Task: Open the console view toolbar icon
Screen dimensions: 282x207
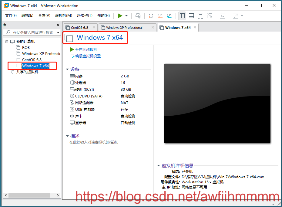Action: tap(223, 16)
